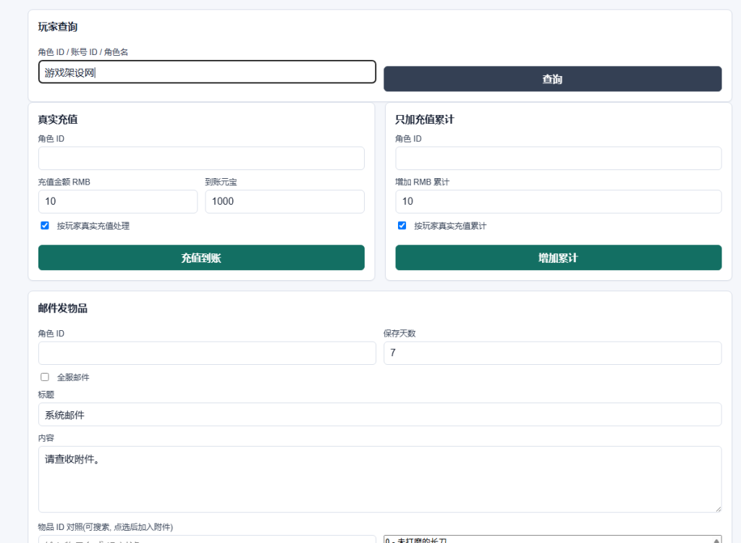This screenshot has width=741, height=543.
Task: Click the 增加累计 button
Action: [x=559, y=258]
